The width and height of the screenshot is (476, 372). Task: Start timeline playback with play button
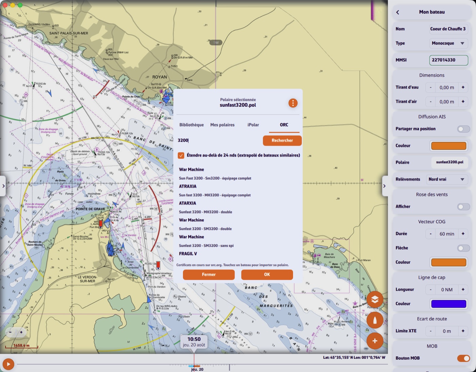(x=8, y=364)
